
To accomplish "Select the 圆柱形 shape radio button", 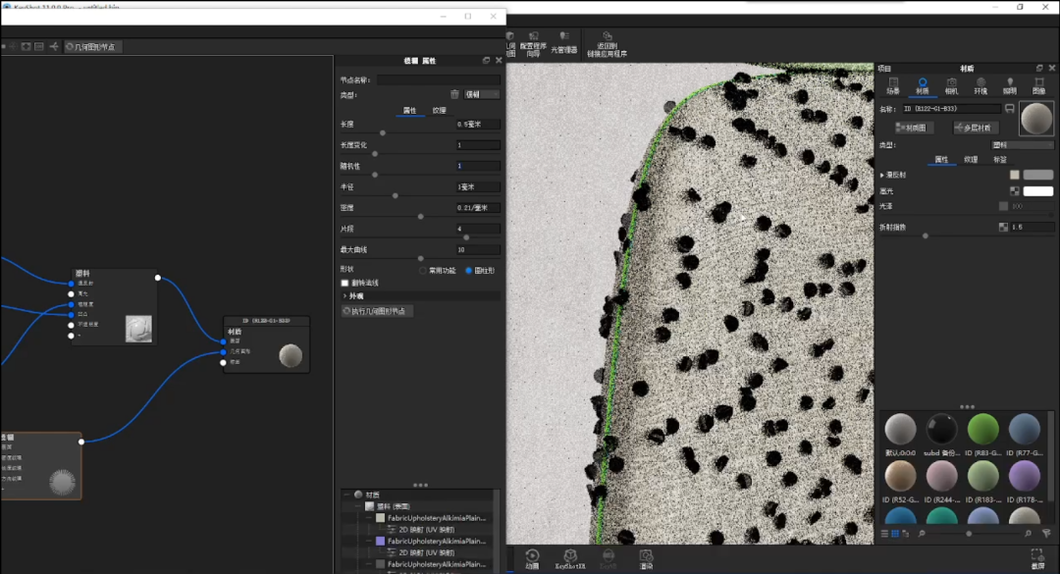I will 468,271.
